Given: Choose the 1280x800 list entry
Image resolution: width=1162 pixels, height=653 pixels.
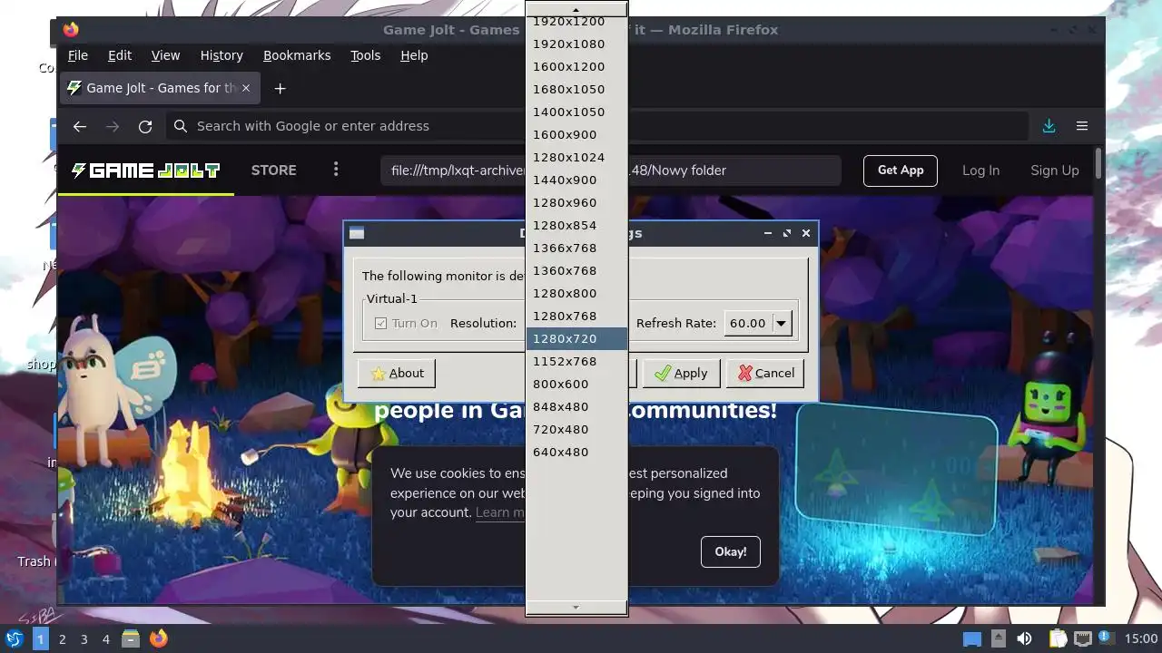Looking at the screenshot, I should coord(576,293).
